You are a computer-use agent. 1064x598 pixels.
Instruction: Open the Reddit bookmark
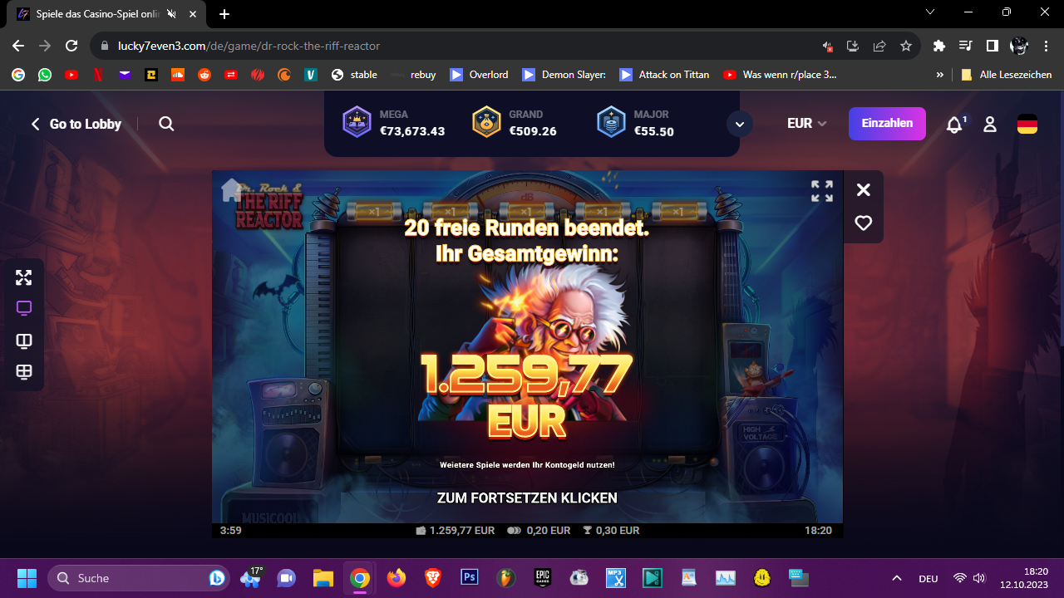[x=204, y=75]
